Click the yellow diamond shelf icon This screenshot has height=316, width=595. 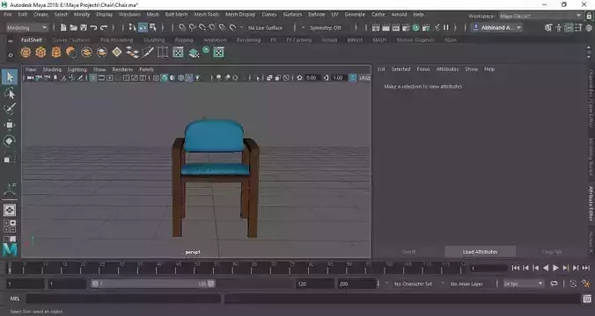[117, 52]
